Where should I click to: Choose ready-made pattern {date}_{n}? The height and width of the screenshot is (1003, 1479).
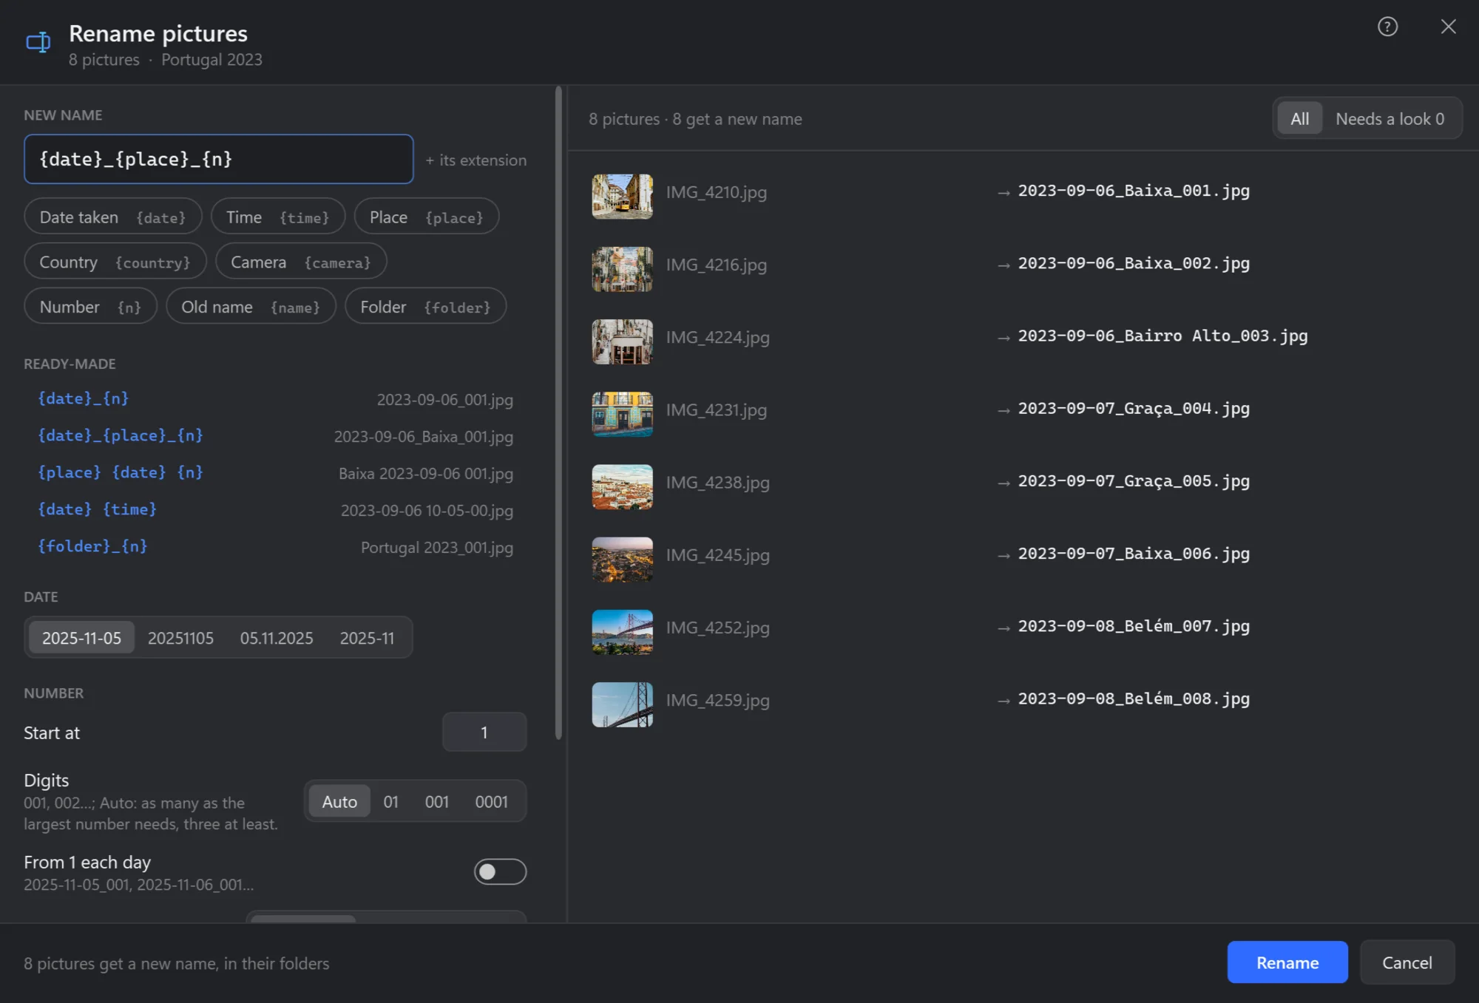point(275,399)
